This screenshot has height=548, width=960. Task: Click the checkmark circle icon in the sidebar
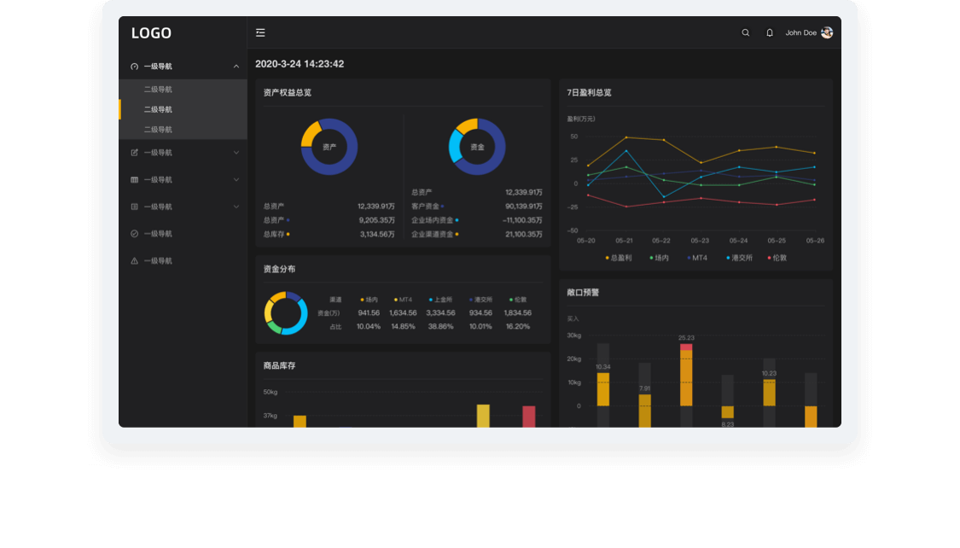pyautogui.click(x=134, y=233)
